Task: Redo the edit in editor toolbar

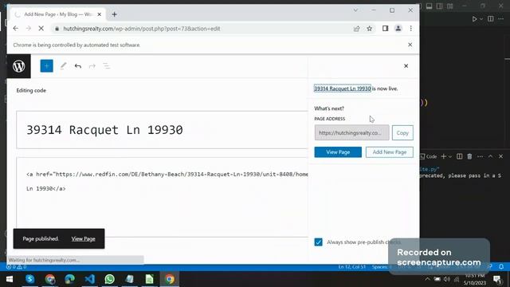Action: coord(92,66)
